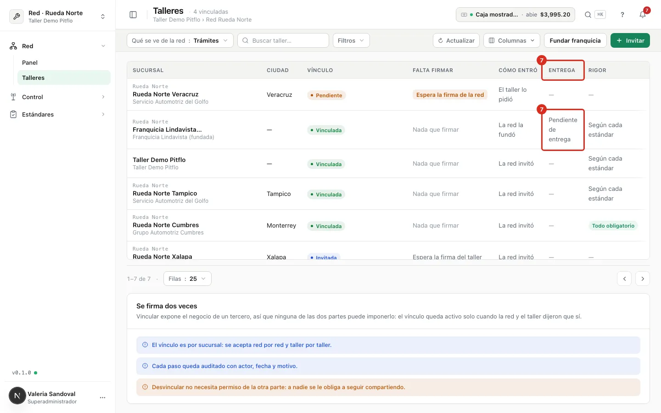Open the Rueda Norte Veracruz row
The width and height of the screenshot is (661, 413).
point(388,95)
